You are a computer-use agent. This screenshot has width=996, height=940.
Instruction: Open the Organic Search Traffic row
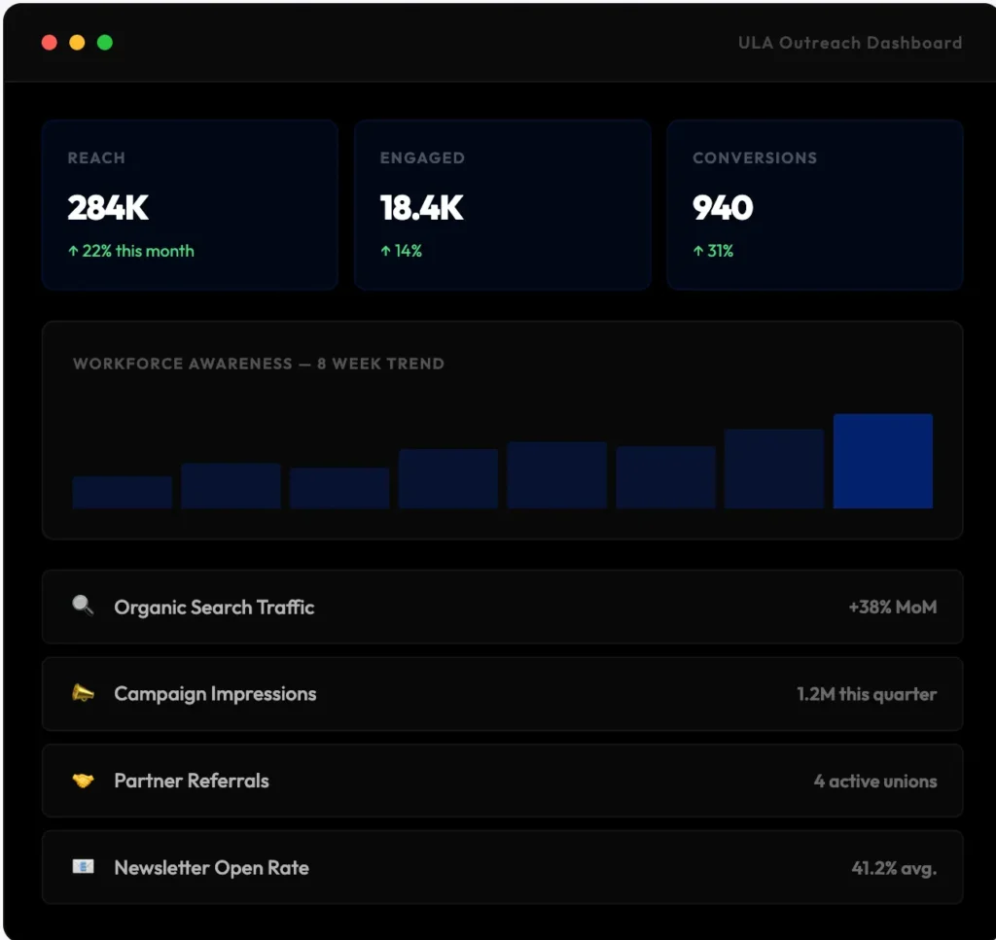(503, 607)
